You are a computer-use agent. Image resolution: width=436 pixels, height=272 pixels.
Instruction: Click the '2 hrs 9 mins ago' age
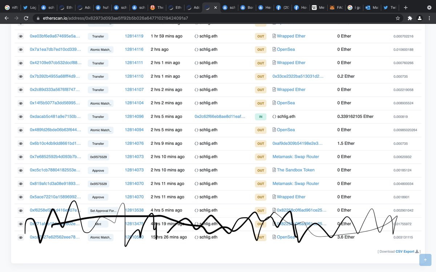click(x=166, y=144)
